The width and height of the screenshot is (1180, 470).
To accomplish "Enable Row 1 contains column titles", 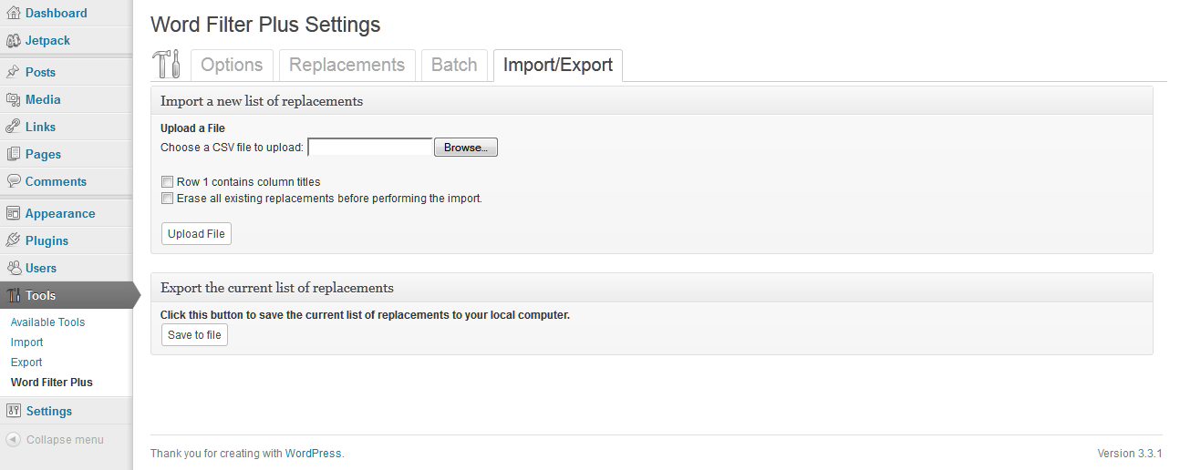I will tap(167, 182).
